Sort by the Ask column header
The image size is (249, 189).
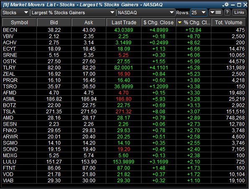89,23
